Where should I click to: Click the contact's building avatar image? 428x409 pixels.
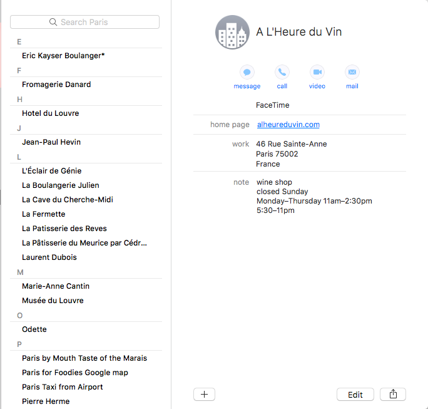pos(232,32)
